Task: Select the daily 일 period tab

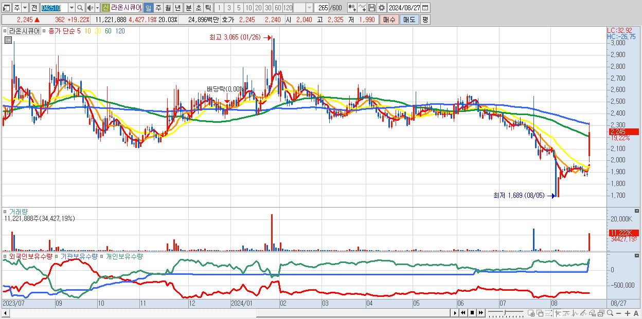Action: [x=148, y=8]
